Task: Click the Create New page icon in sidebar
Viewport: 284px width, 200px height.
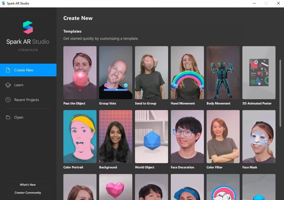Action: (8, 70)
